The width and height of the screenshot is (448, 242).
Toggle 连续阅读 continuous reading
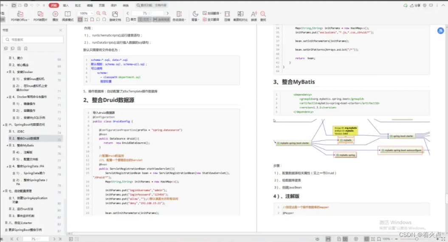161,20
